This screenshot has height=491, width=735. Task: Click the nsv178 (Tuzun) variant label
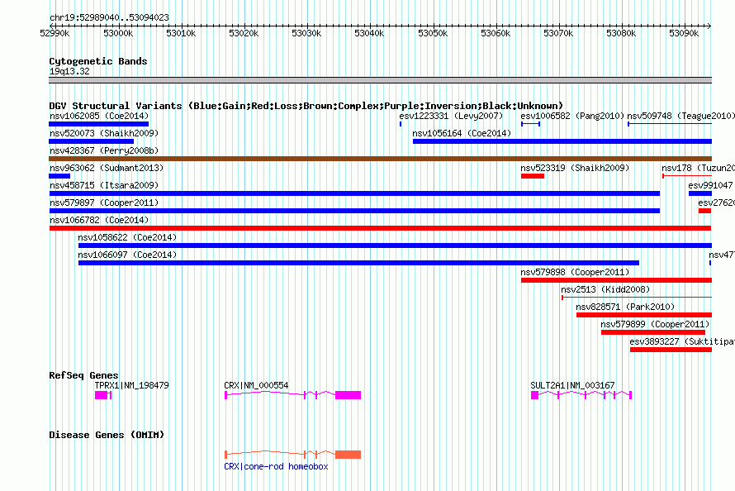coord(698,168)
